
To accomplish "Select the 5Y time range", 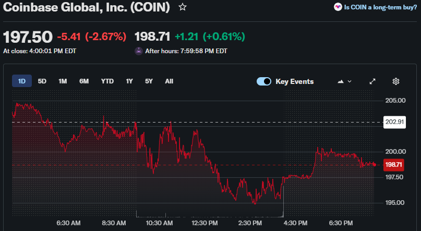I will coord(149,81).
